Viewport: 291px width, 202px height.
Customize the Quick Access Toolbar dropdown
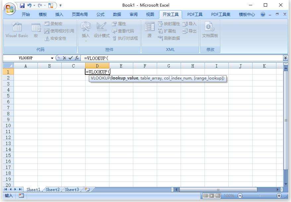coord(61,6)
